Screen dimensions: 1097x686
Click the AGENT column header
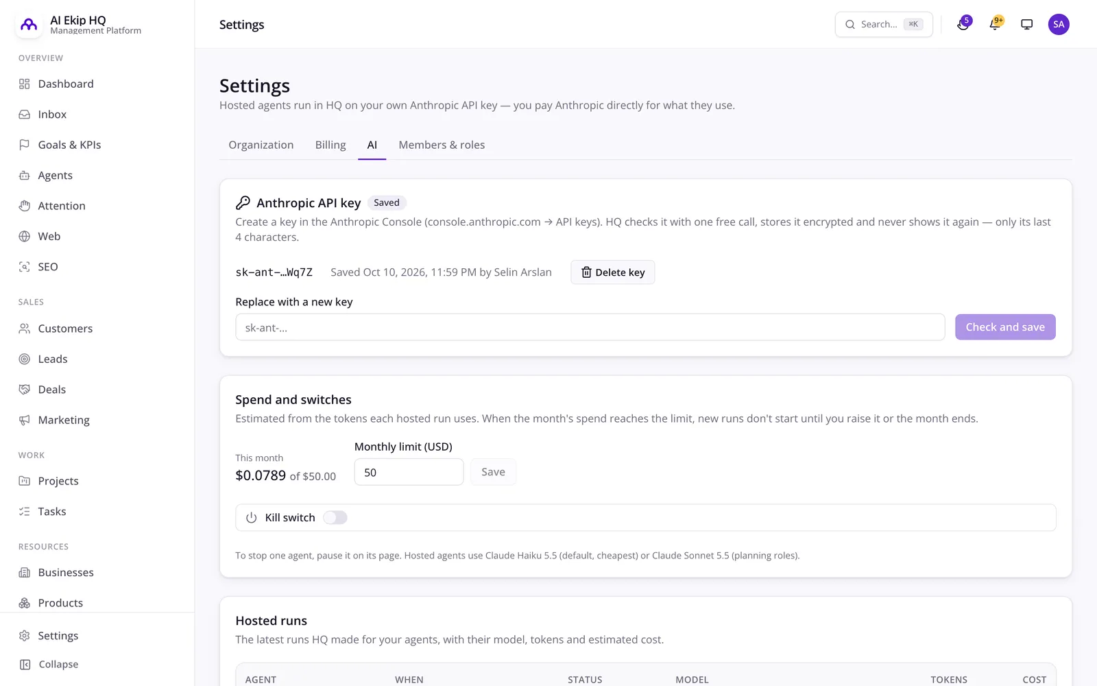tap(261, 680)
